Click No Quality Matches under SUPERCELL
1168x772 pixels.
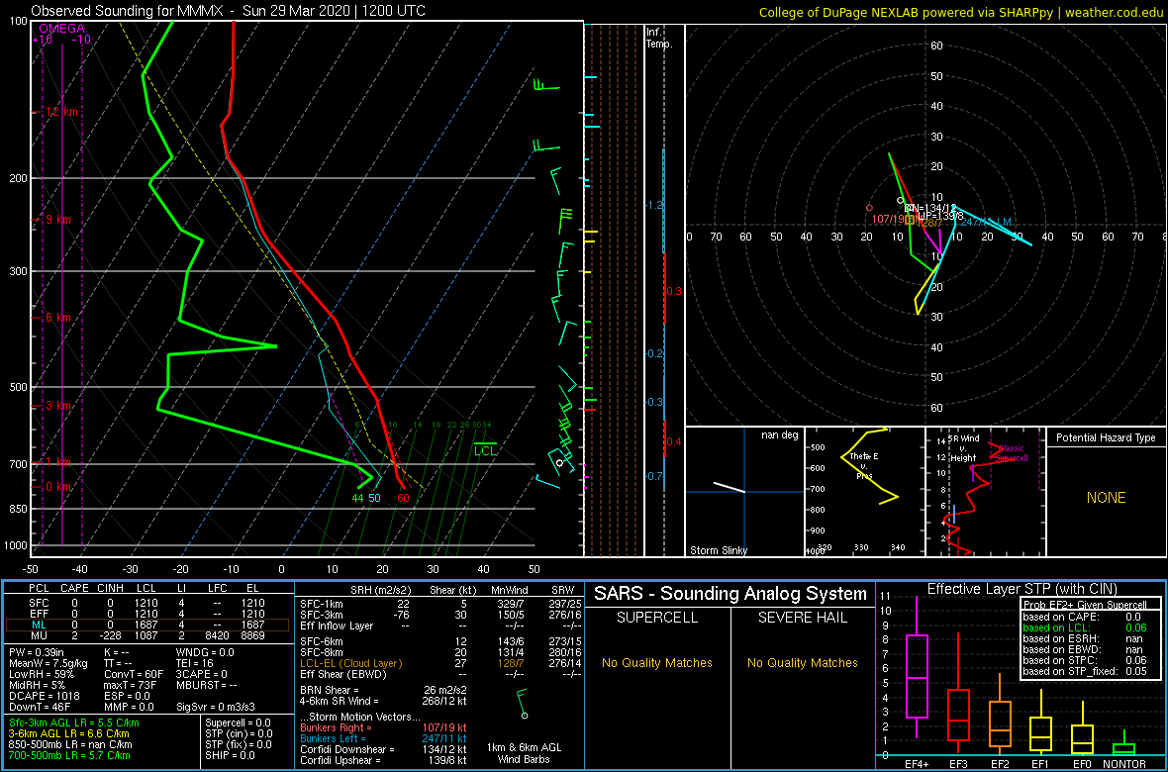pyautogui.click(x=658, y=662)
